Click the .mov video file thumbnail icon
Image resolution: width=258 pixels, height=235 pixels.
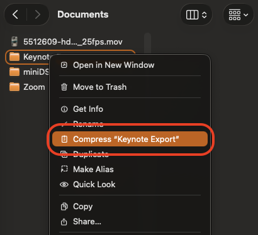(x=14, y=41)
